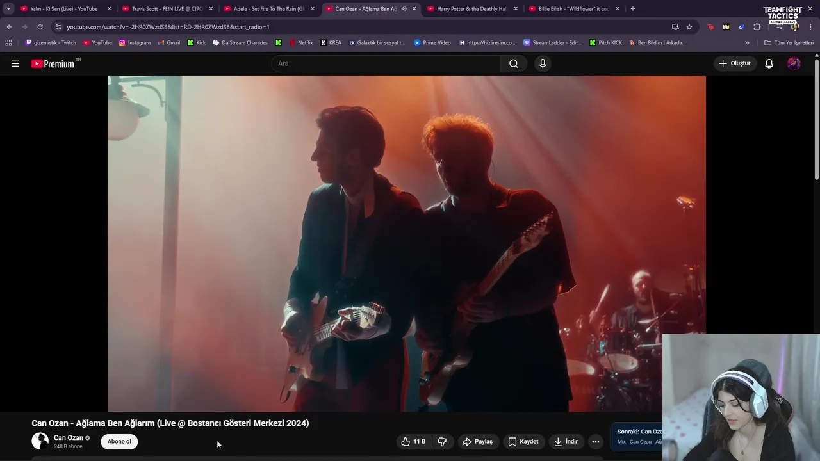Screen dimensions: 820x461
Task: Open the Ben Bildim bookmark
Action: click(x=658, y=43)
